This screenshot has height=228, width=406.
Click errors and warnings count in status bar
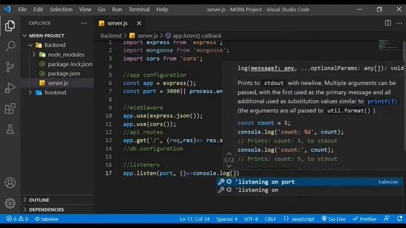[17, 219]
